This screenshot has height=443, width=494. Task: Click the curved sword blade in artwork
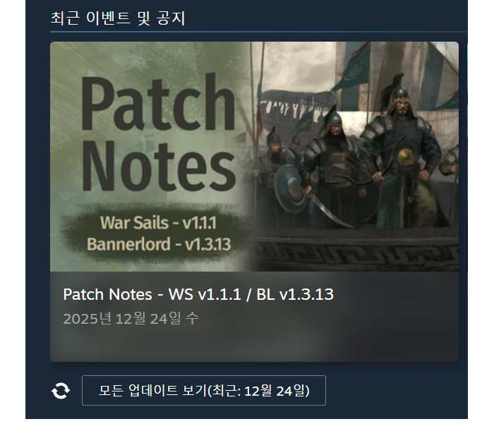click(x=327, y=209)
